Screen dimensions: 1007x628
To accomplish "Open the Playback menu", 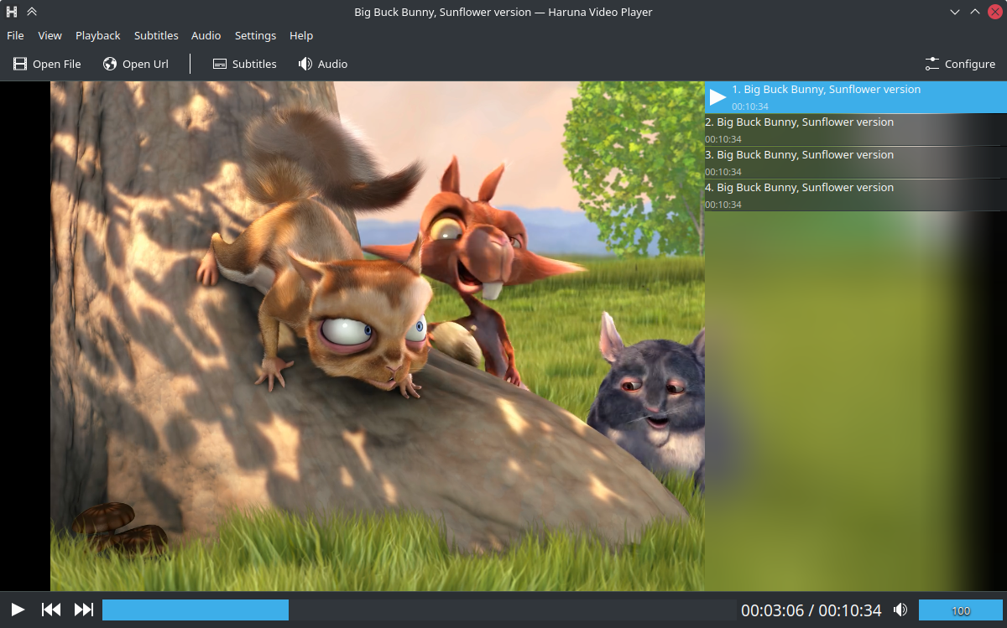I will pyautogui.click(x=97, y=35).
